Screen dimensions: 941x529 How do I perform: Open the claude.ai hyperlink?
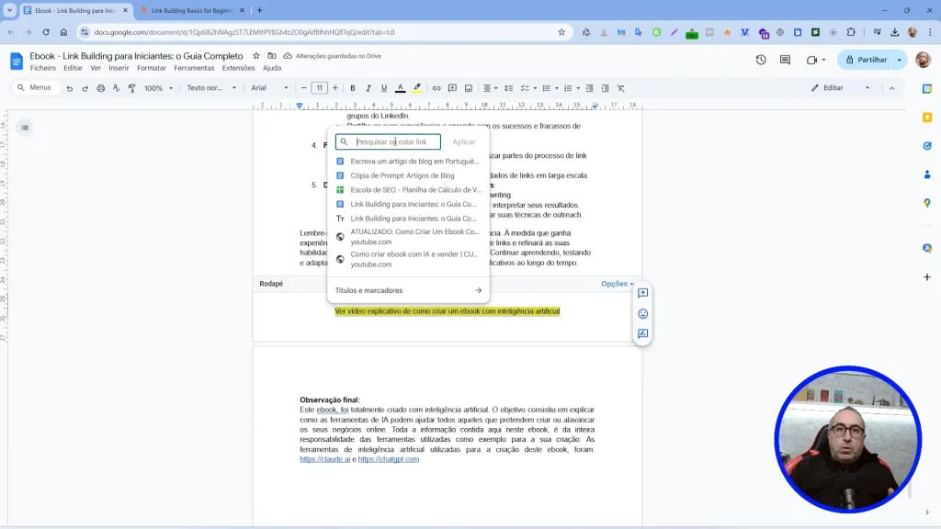pyautogui.click(x=324, y=459)
